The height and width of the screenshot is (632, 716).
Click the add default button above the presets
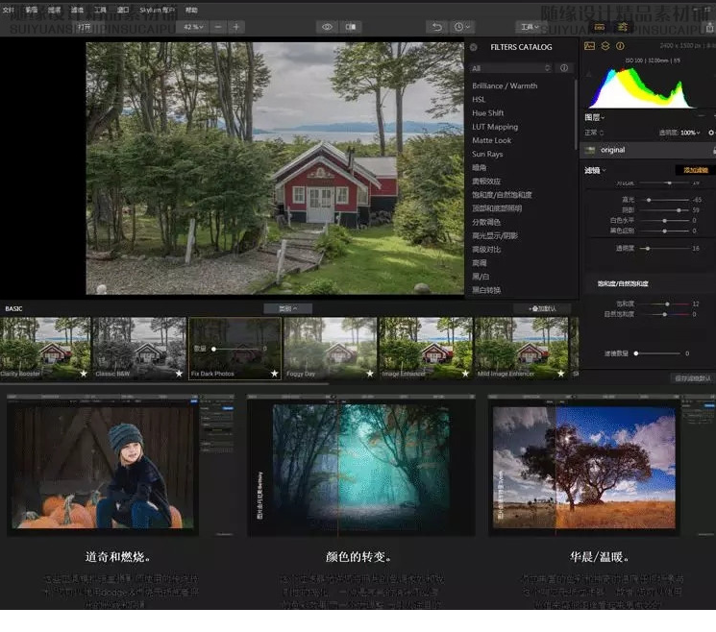click(x=542, y=309)
